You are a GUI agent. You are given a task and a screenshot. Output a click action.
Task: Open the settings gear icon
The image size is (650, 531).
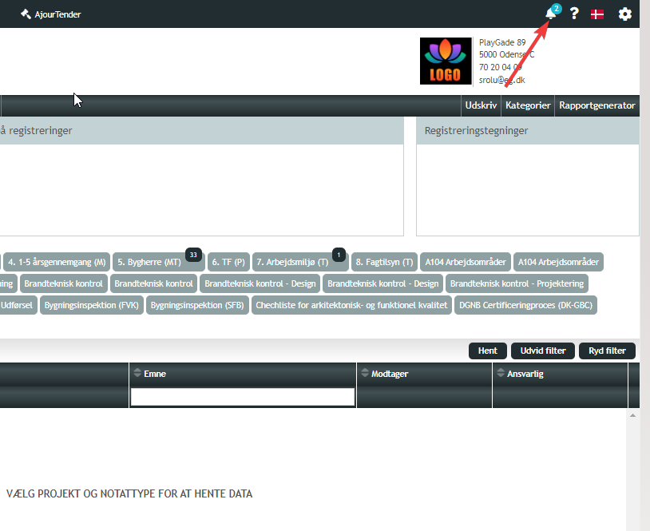click(624, 14)
